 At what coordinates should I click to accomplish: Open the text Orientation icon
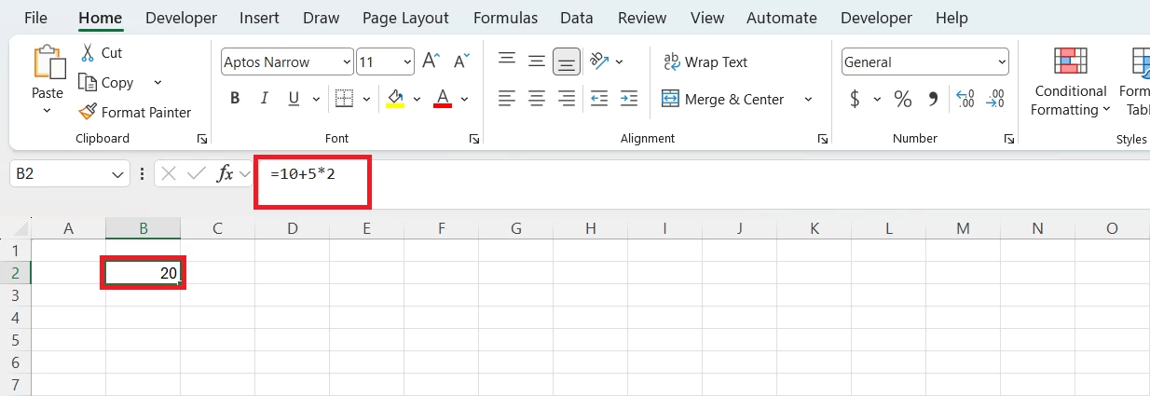[599, 61]
